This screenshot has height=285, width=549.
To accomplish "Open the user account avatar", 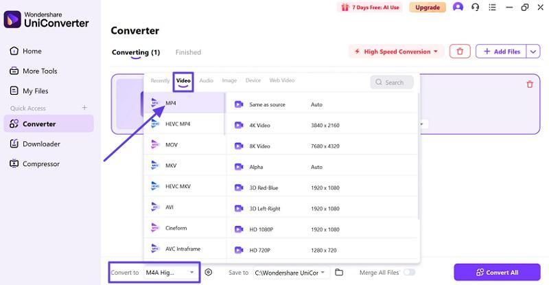I will 458,7.
